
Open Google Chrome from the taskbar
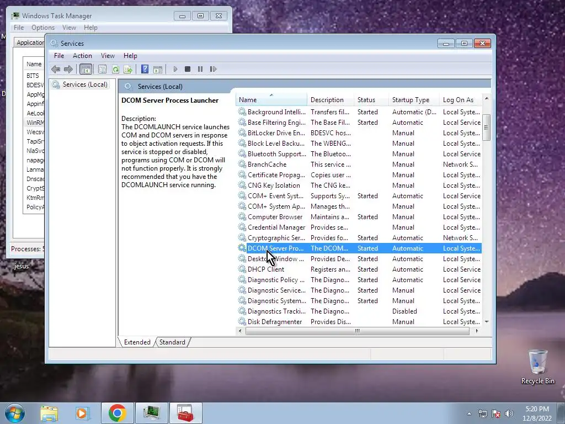[117, 413]
